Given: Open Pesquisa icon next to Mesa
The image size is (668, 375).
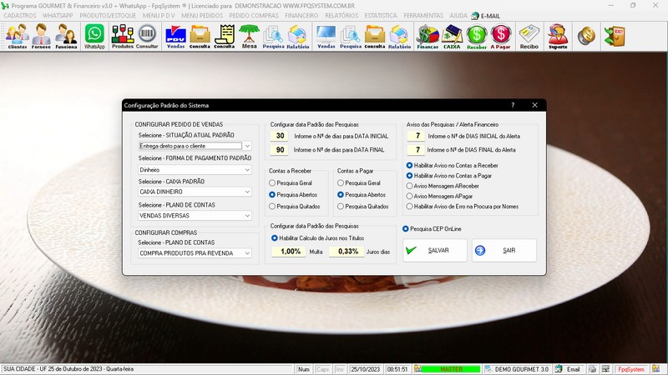Looking at the screenshot, I should (273, 36).
